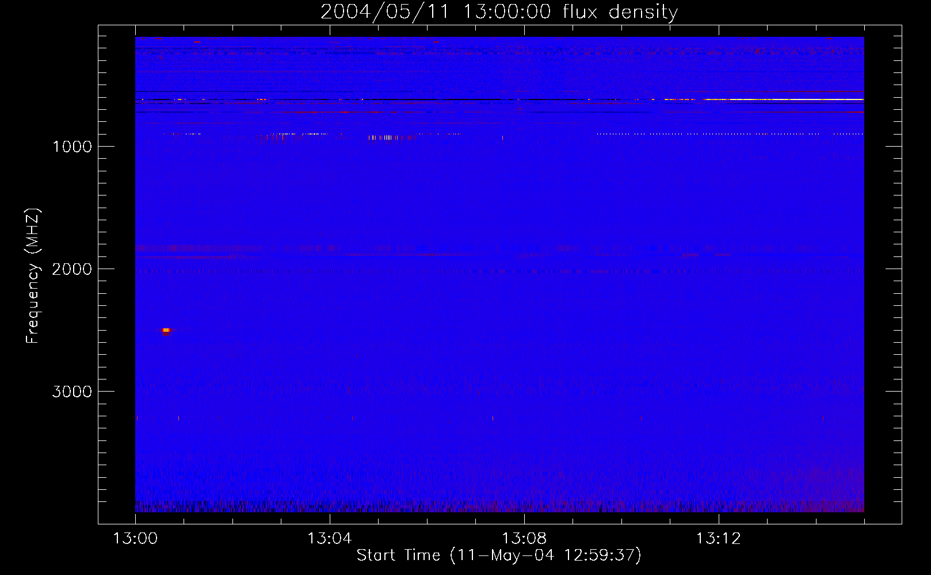Click the plot title "2004/05/11 13:00:00 flux density"
The height and width of the screenshot is (575, 931).
click(499, 11)
